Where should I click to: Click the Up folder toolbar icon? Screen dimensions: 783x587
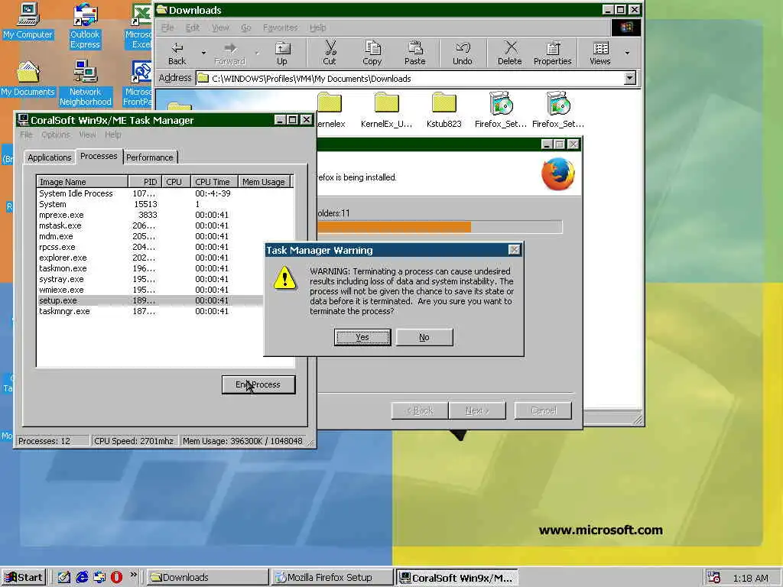click(x=282, y=53)
